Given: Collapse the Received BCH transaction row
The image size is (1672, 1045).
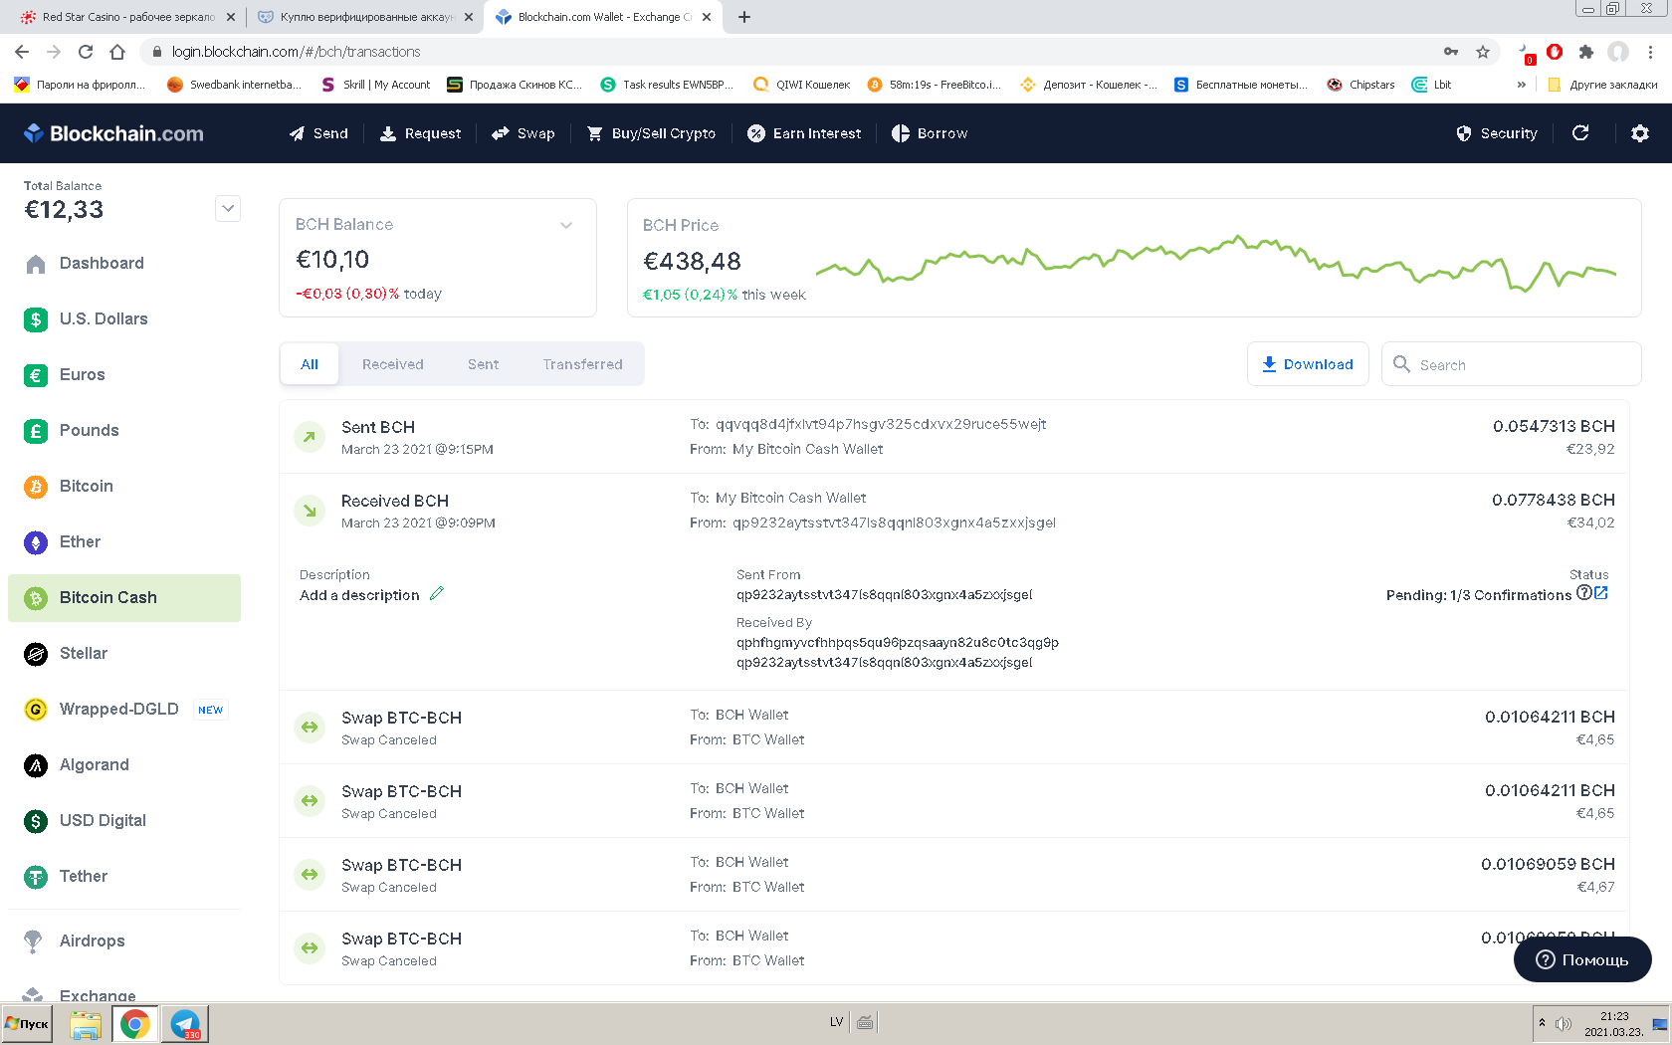Looking at the screenshot, I should [954, 511].
